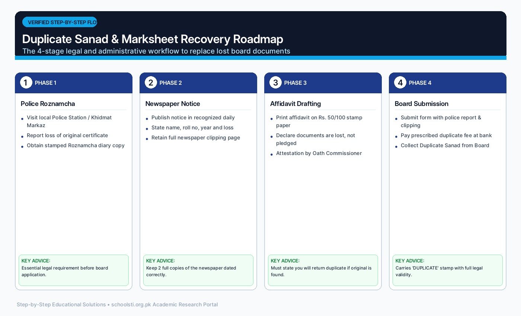Viewport: 521px width, 316px height.
Task: Click the Phase 3 number circle
Action: point(275,83)
